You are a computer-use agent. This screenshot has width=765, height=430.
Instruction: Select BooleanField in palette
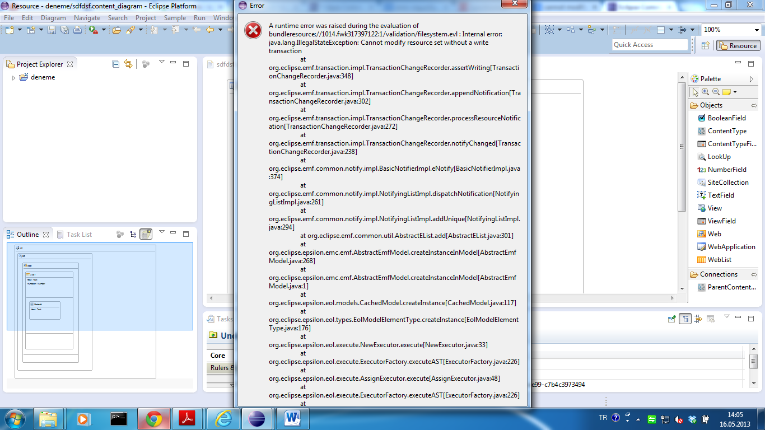[722, 118]
